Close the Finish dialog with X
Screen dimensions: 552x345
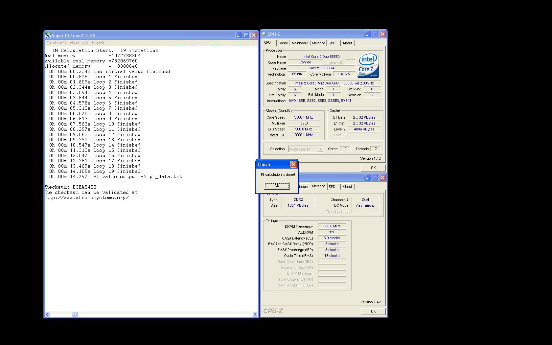point(293,164)
